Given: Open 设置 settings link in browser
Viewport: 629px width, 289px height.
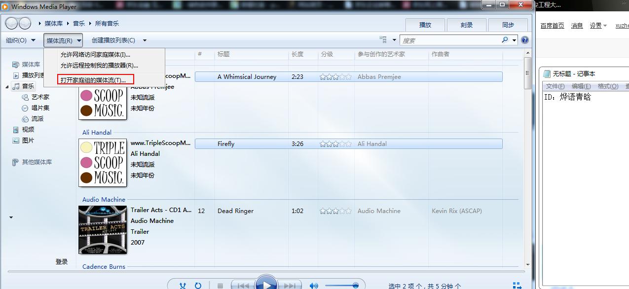Looking at the screenshot, I should 598,26.
